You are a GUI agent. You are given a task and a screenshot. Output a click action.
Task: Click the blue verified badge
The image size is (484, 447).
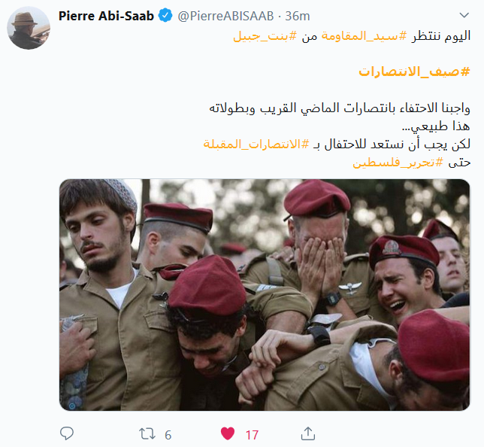click(165, 16)
